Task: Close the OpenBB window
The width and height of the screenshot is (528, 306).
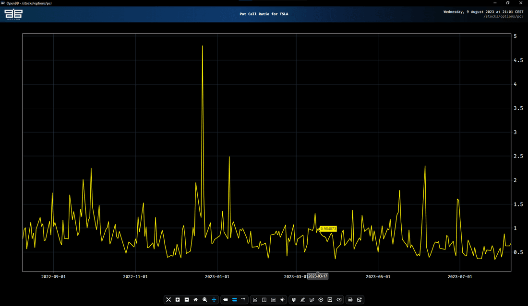Action: pyautogui.click(x=521, y=3)
